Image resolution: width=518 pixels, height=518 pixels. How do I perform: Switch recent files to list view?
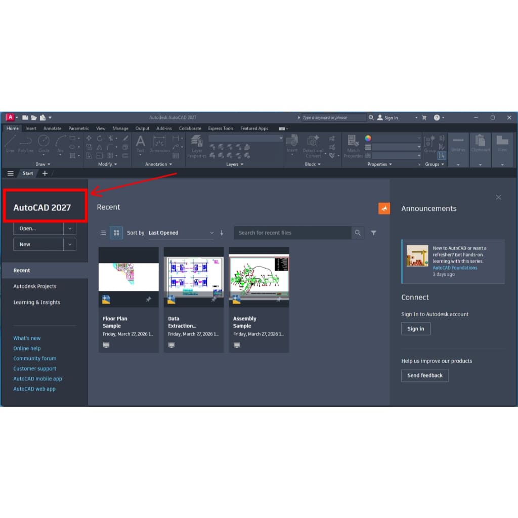(103, 233)
